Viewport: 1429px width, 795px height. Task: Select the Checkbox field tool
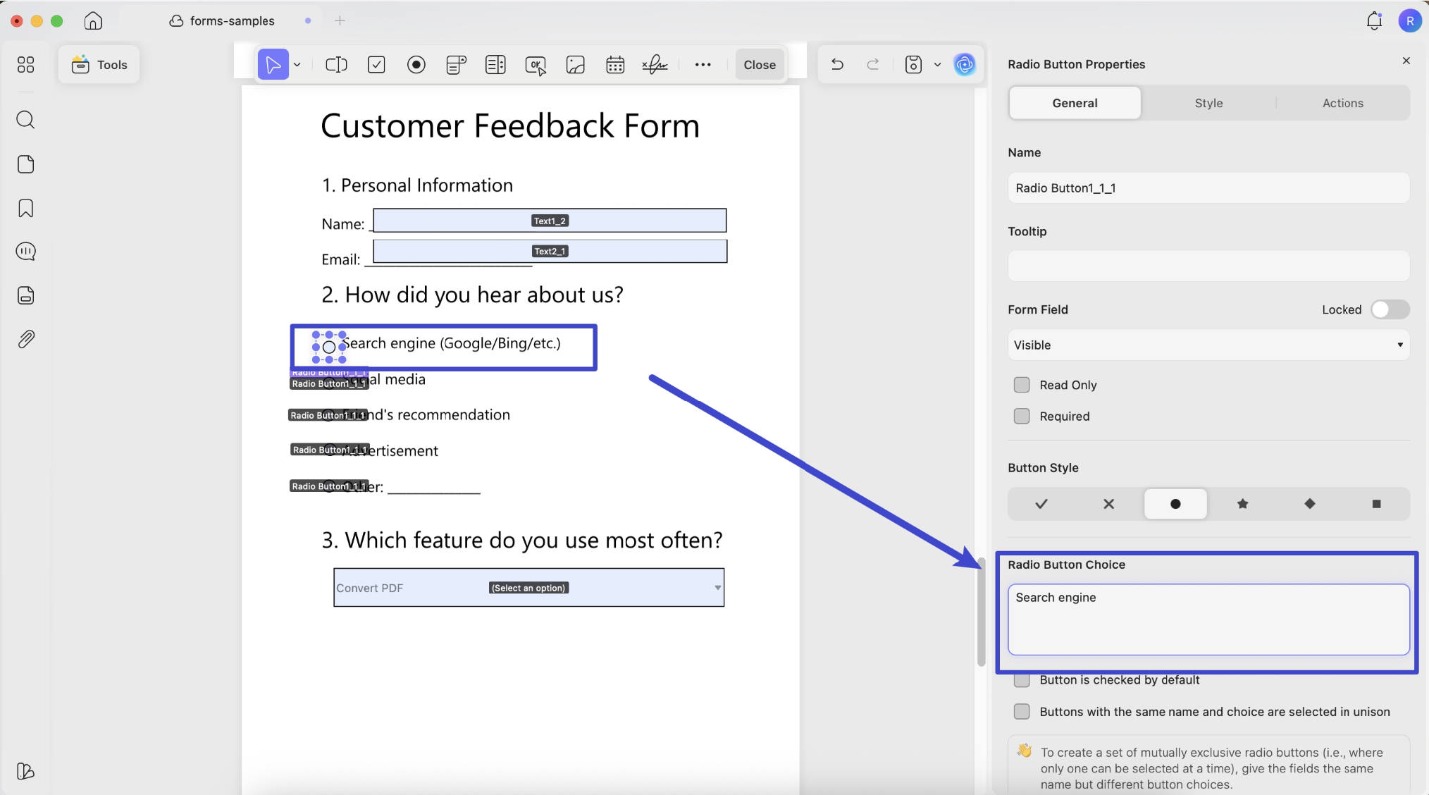[x=376, y=65]
